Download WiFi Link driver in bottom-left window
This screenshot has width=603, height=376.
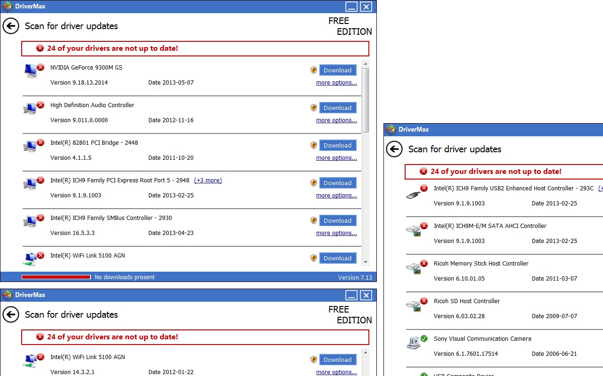[x=338, y=360]
